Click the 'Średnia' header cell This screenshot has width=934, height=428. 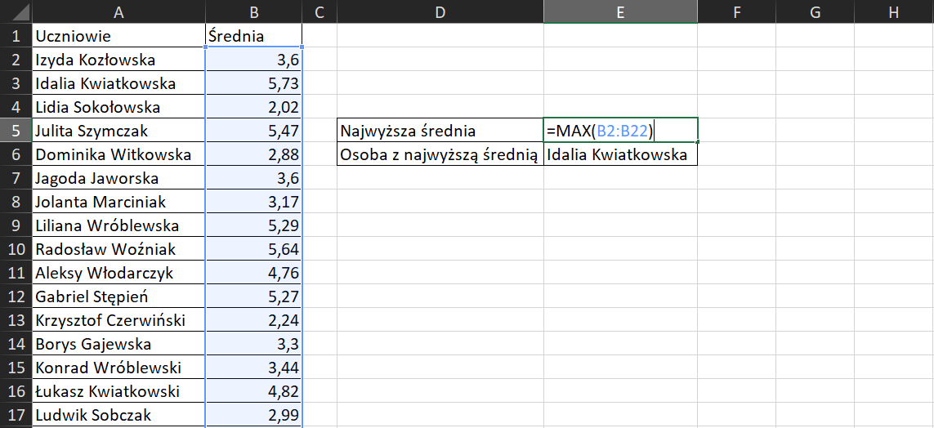[254, 36]
